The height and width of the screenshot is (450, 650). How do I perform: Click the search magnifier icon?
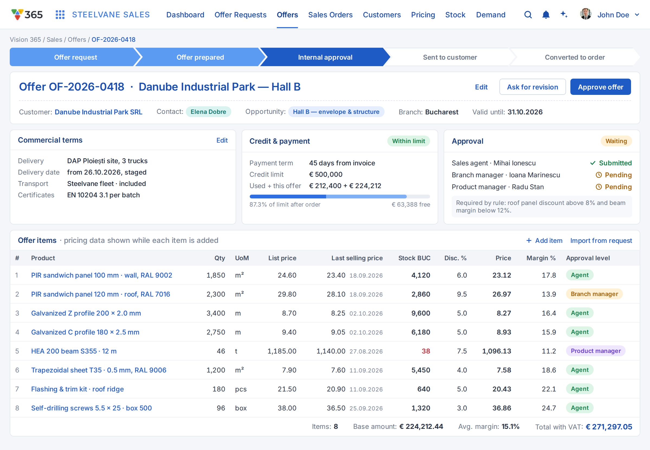tap(528, 15)
